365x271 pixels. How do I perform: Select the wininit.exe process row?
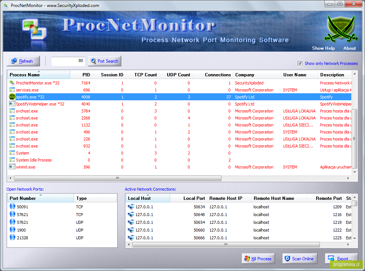point(179,167)
